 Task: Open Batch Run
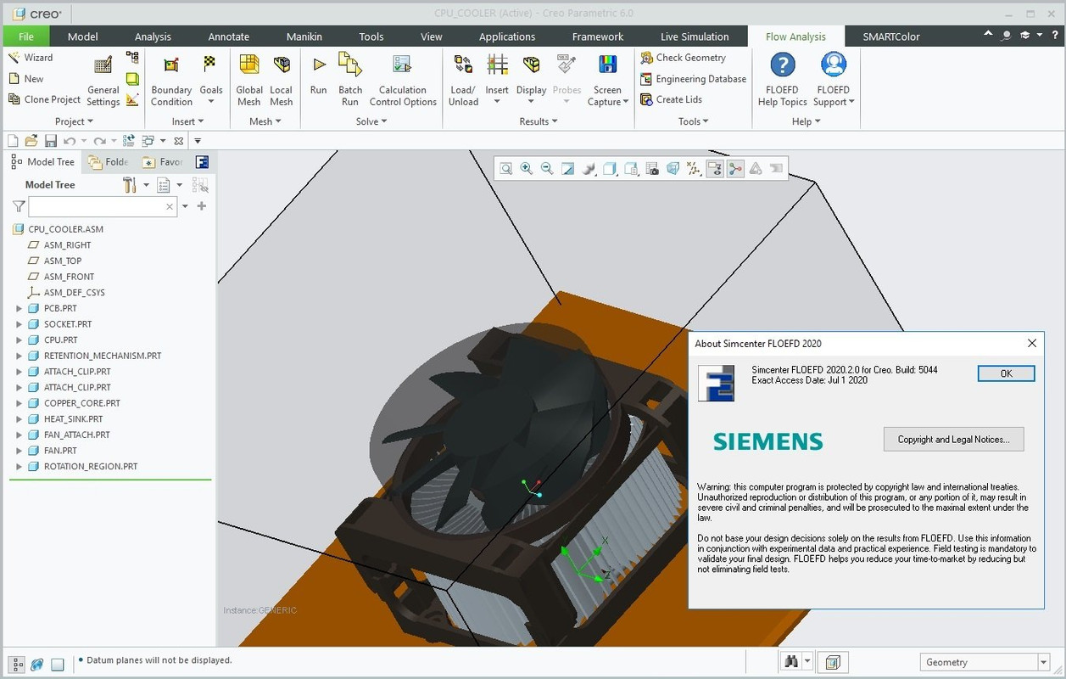[x=350, y=81]
